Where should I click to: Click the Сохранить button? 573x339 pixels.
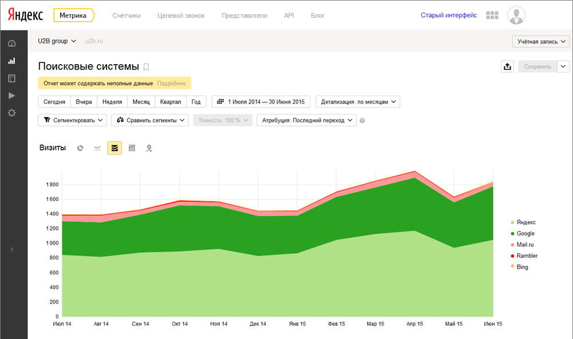click(x=538, y=66)
